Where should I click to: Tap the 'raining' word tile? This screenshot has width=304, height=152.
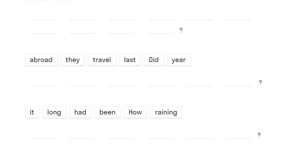coord(166,112)
